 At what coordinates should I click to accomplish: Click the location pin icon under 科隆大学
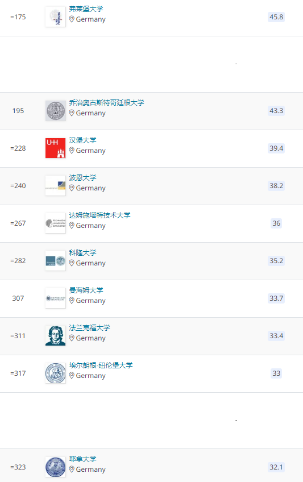(x=72, y=263)
